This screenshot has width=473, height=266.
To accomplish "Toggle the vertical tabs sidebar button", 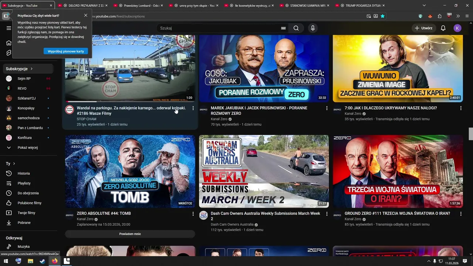I will click(x=6, y=16).
